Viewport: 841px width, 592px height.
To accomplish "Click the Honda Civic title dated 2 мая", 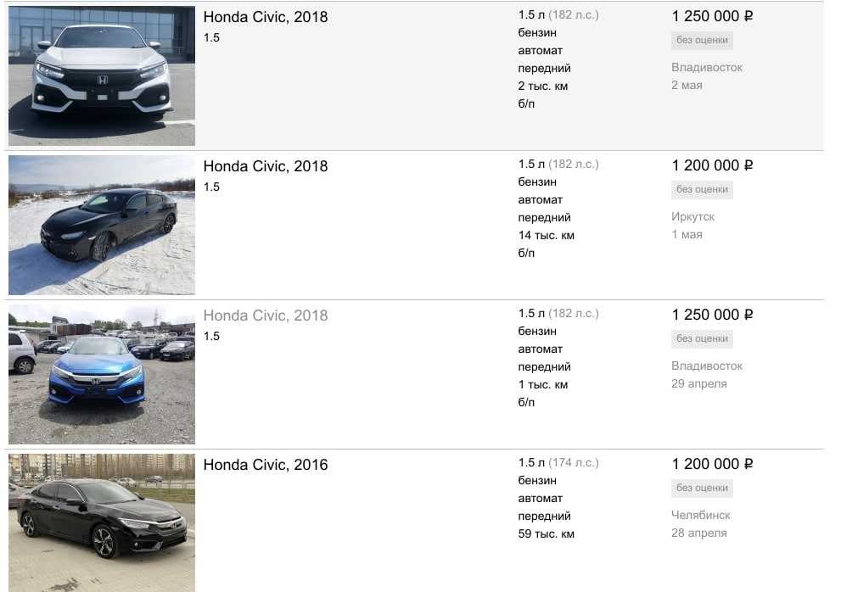I will point(266,17).
